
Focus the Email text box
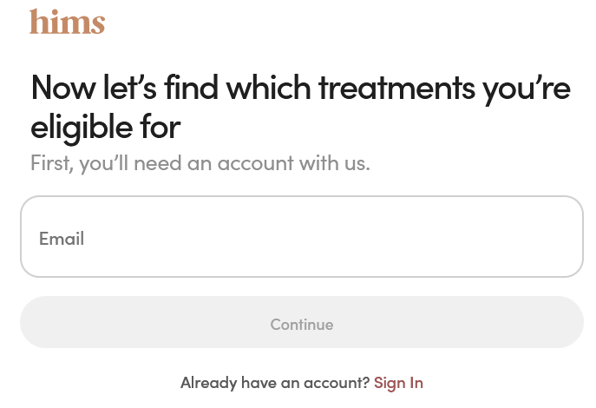tap(301, 237)
